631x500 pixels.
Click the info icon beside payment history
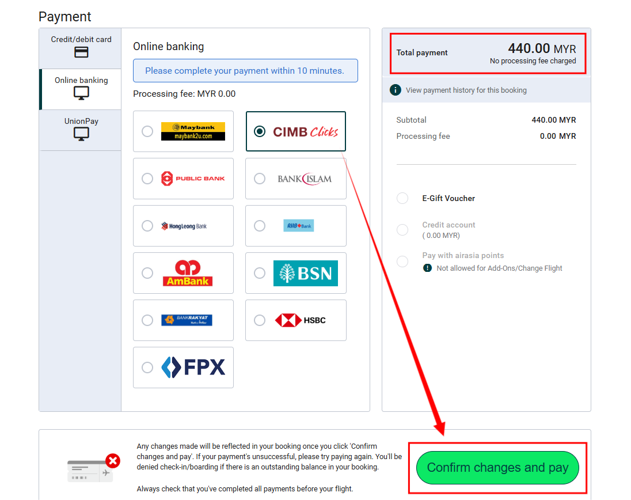coord(396,90)
